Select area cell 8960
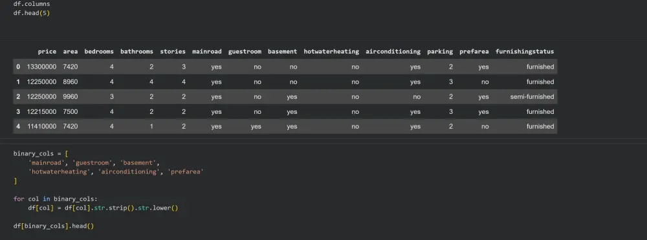647x240 pixels. pos(71,82)
